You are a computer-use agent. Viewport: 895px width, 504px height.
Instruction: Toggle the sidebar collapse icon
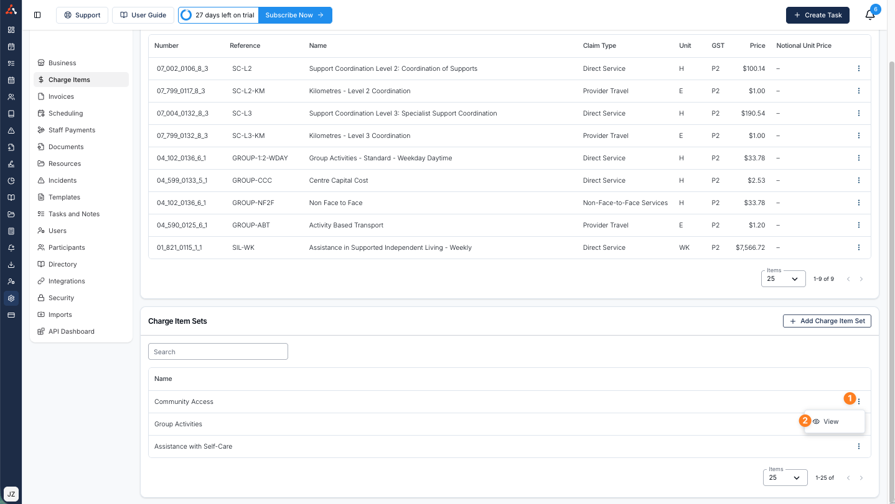[x=37, y=15]
